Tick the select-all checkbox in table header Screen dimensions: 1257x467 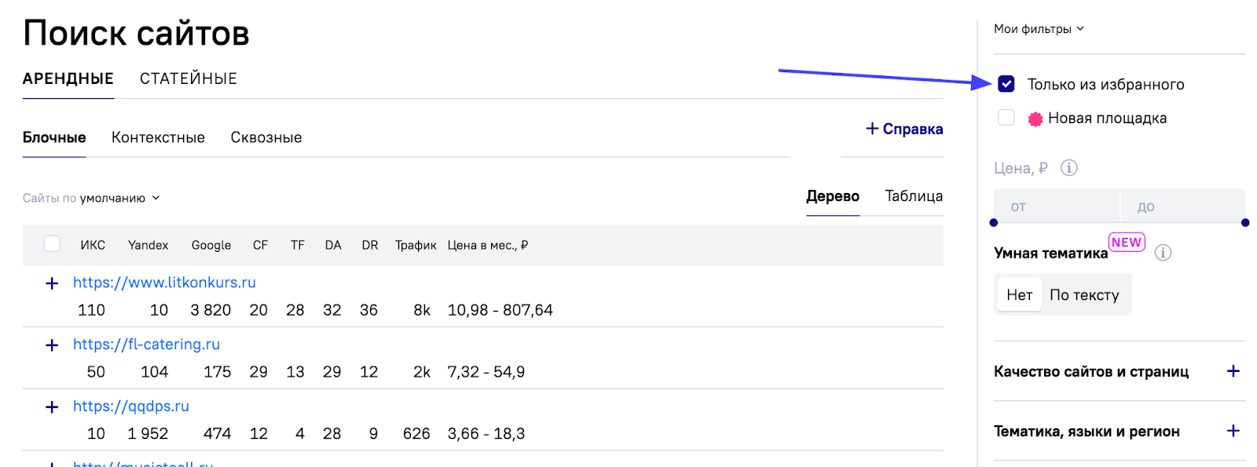point(52,244)
